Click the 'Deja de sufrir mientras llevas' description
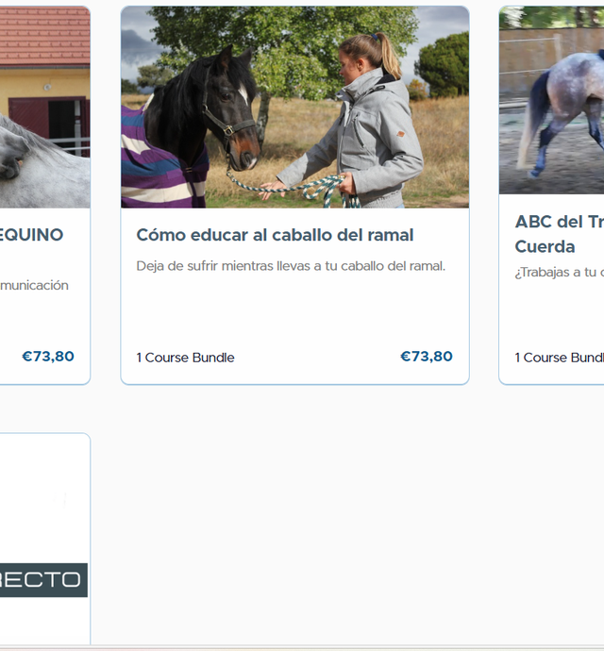This screenshot has width=604, height=651. pyautogui.click(x=291, y=266)
